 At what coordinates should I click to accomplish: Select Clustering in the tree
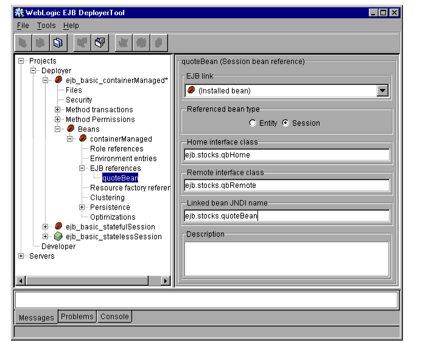point(107,198)
